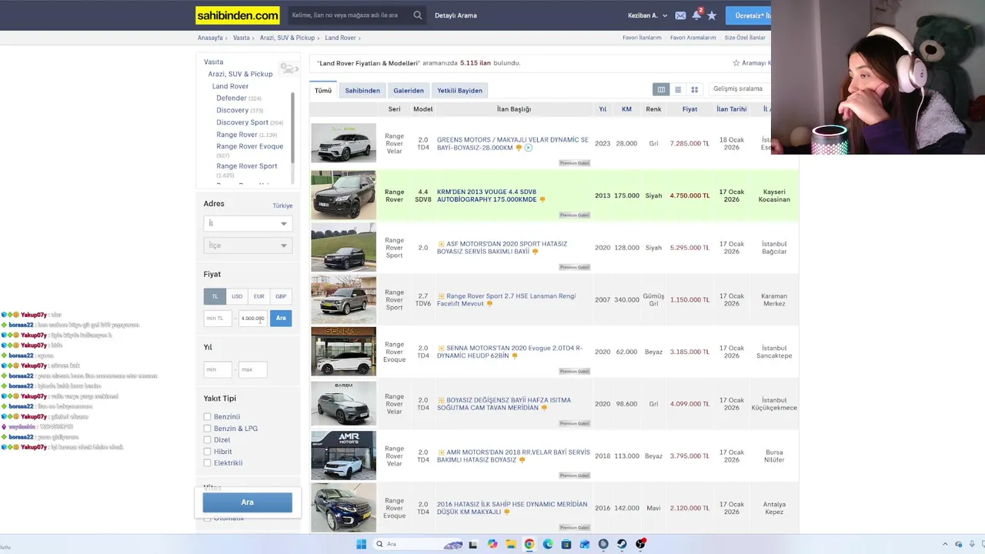Click the star icon beside Aramayı Kaydet
The width and height of the screenshot is (985, 554).
[x=736, y=63]
